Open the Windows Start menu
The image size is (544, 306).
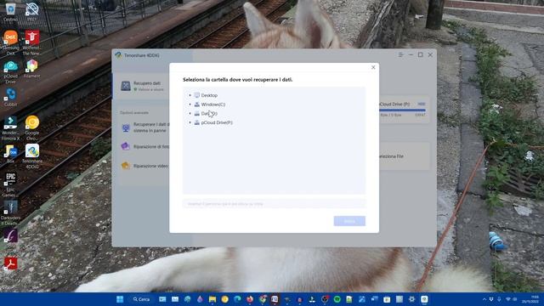click(120, 299)
